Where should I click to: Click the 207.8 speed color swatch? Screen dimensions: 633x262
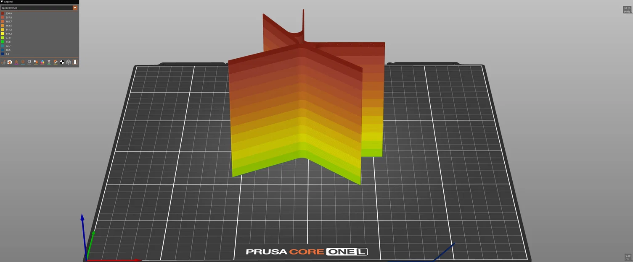tap(3, 18)
